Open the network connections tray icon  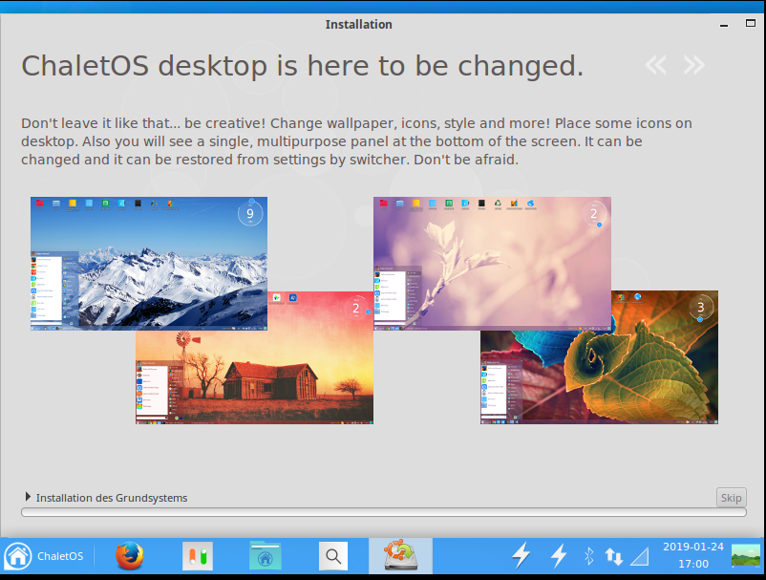pos(614,555)
